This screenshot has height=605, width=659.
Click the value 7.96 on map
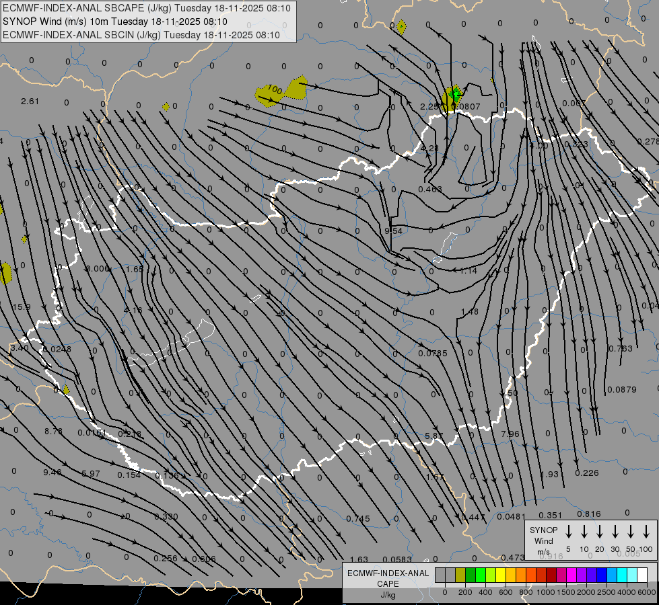(510, 434)
